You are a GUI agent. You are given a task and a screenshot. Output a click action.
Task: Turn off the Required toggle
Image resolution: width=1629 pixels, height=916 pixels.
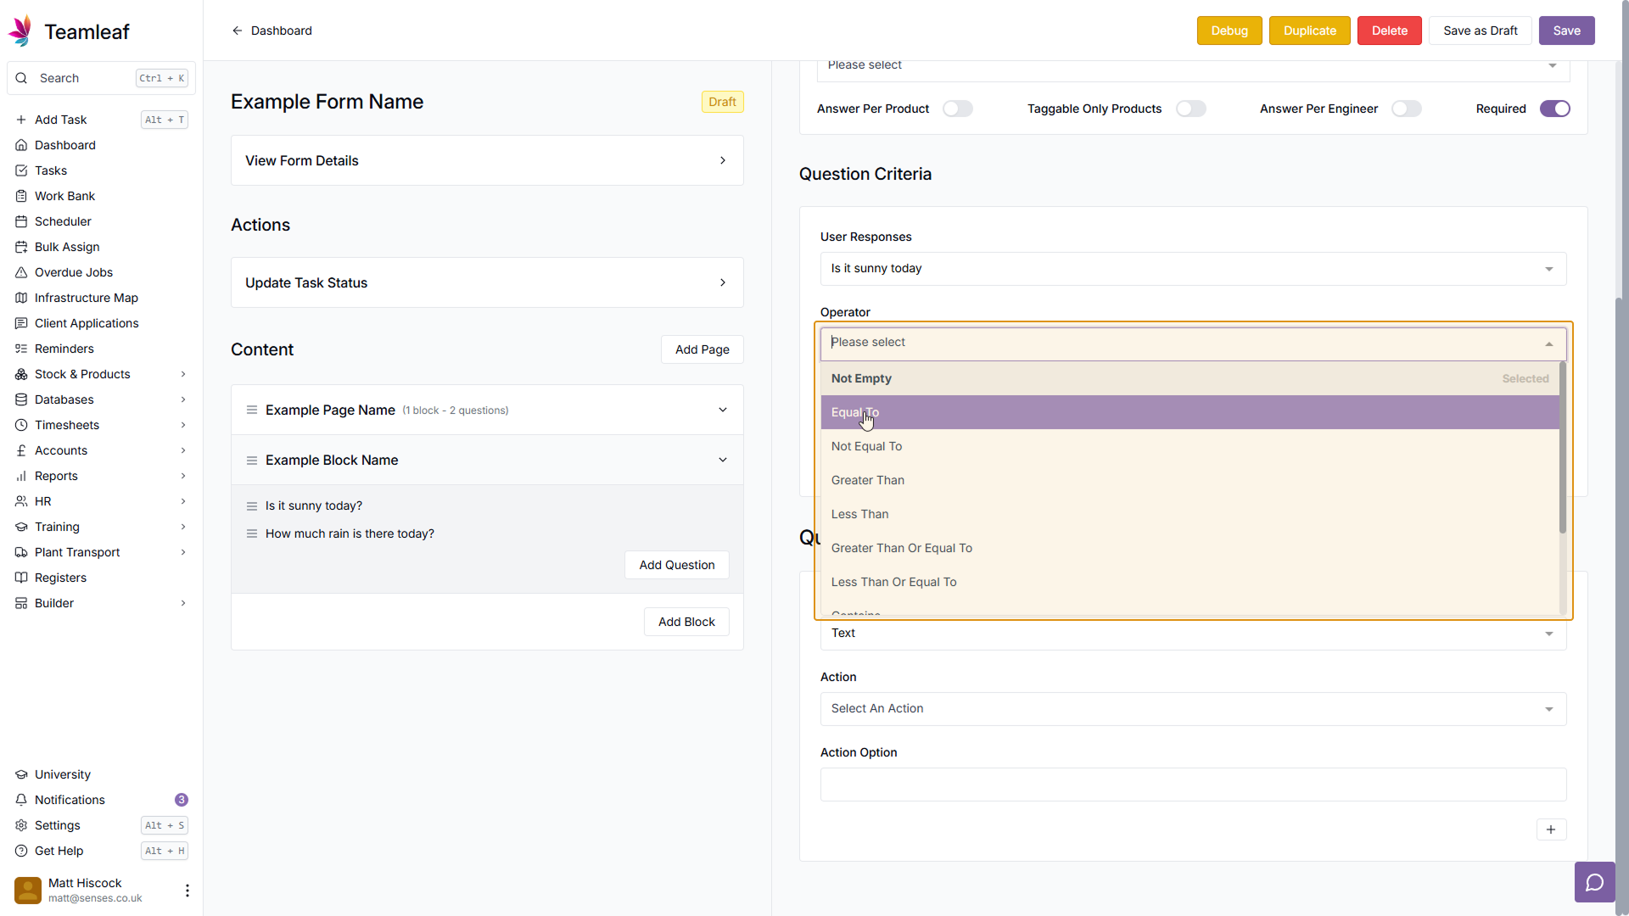[1554, 109]
